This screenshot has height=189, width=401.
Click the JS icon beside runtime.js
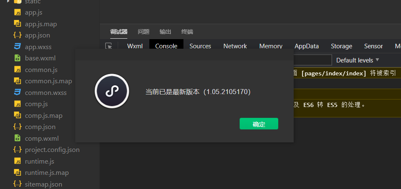coord(17,162)
